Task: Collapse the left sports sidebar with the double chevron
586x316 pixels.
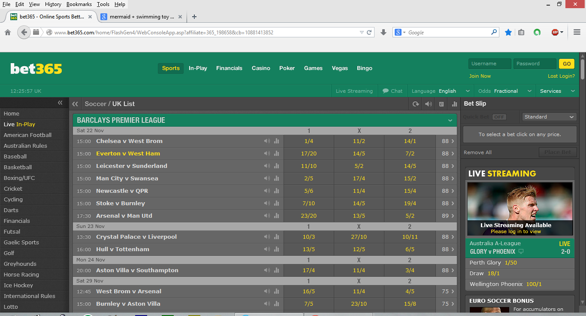Action: [x=60, y=103]
